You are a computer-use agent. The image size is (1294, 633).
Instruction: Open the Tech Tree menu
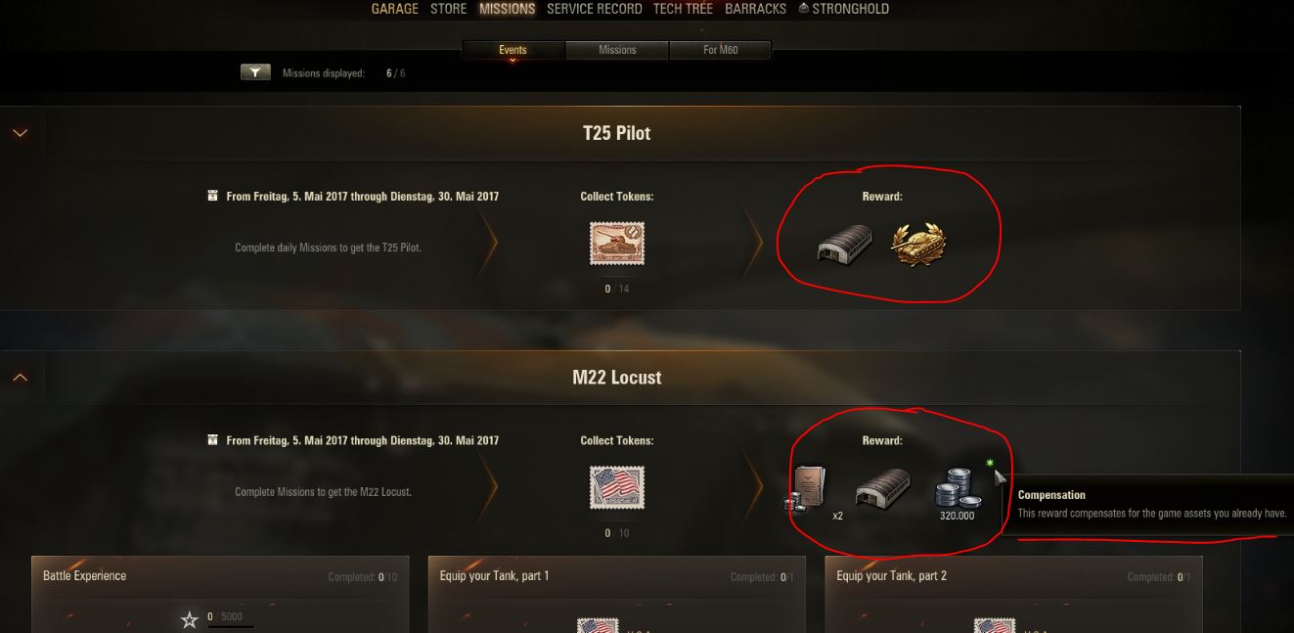683,9
